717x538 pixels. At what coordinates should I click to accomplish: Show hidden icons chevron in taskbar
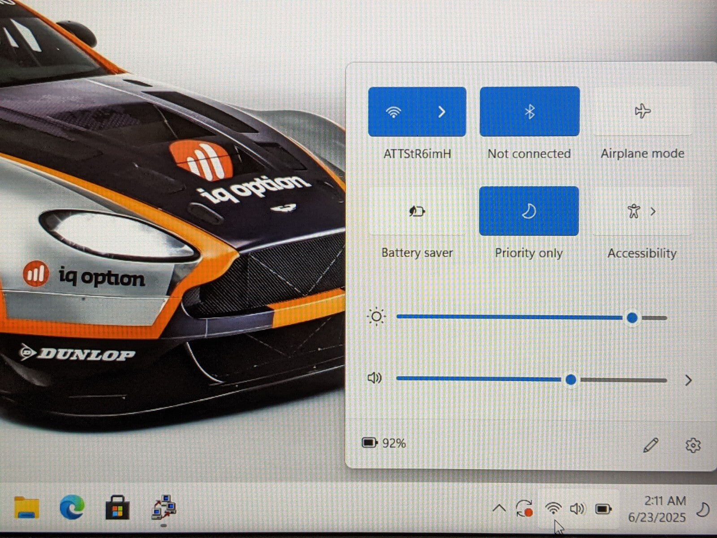pyautogui.click(x=499, y=509)
